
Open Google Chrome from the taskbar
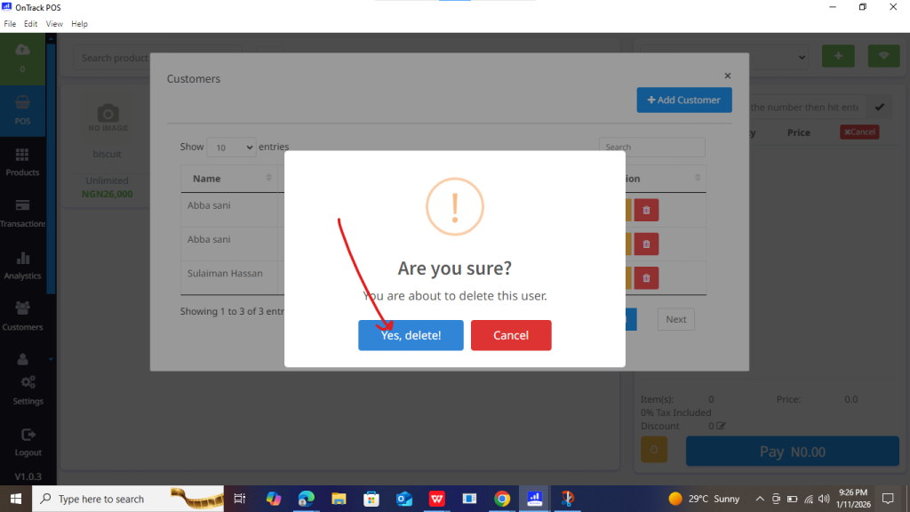[502, 499]
